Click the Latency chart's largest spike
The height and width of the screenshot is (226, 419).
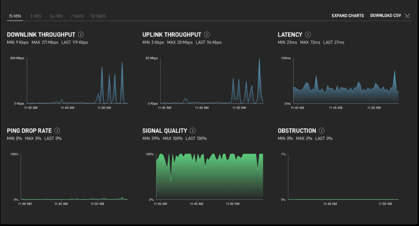(x=394, y=71)
